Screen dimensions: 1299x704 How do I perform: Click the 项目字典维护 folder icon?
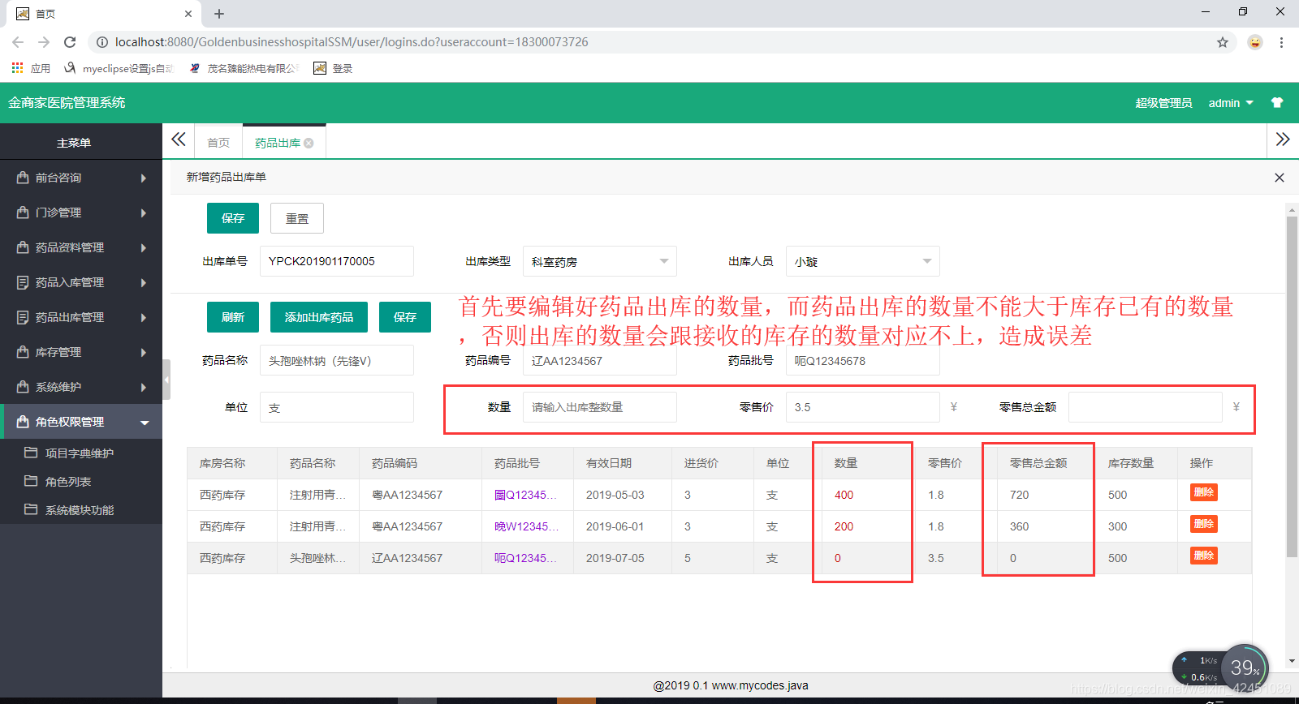tap(31, 453)
